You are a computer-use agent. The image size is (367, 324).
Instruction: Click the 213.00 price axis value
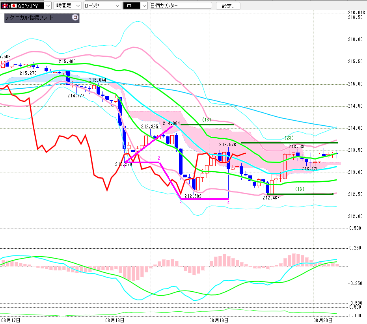point(355,172)
